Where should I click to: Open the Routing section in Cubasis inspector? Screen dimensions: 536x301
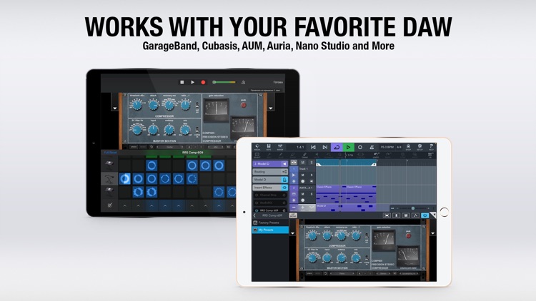(270, 172)
